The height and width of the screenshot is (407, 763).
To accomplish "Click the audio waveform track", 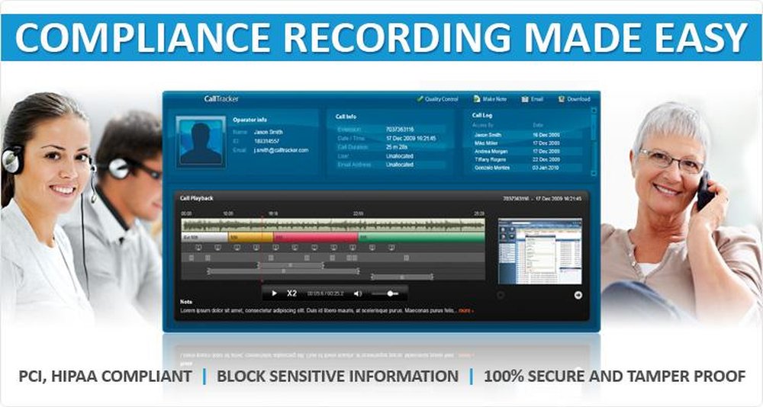I will 333,225.
